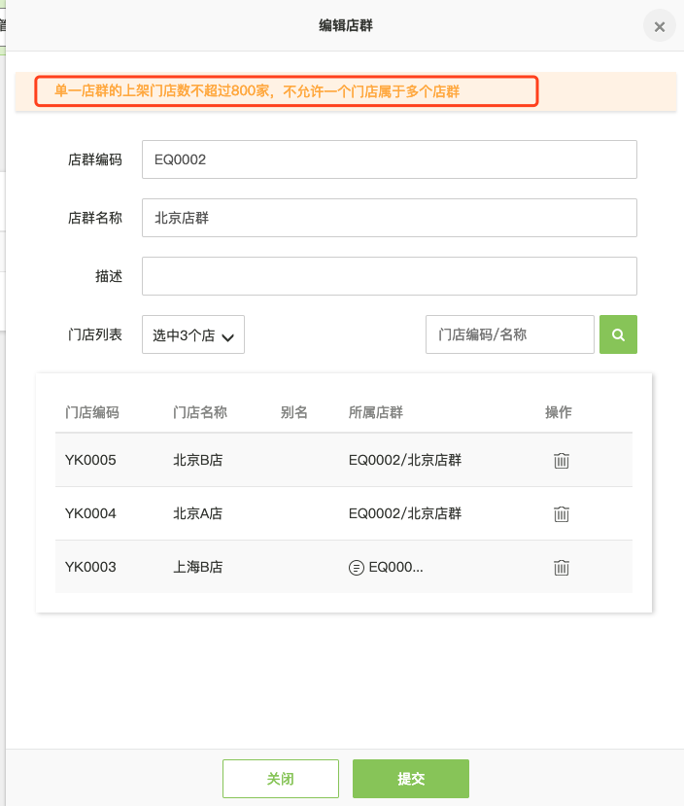Click EQ0002/北京店群 in the YK0005 row

(405, 460)
